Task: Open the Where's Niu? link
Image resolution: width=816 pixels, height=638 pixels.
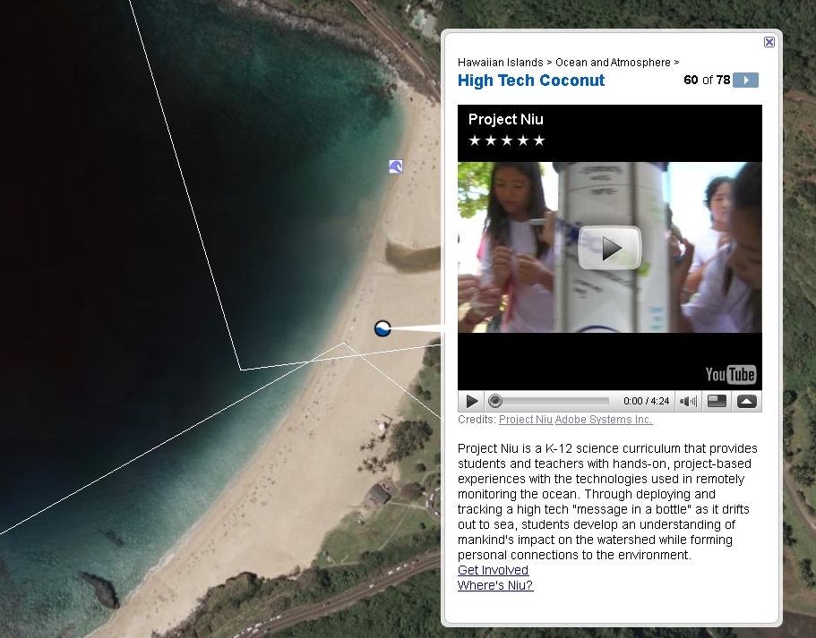Action: 495,585
